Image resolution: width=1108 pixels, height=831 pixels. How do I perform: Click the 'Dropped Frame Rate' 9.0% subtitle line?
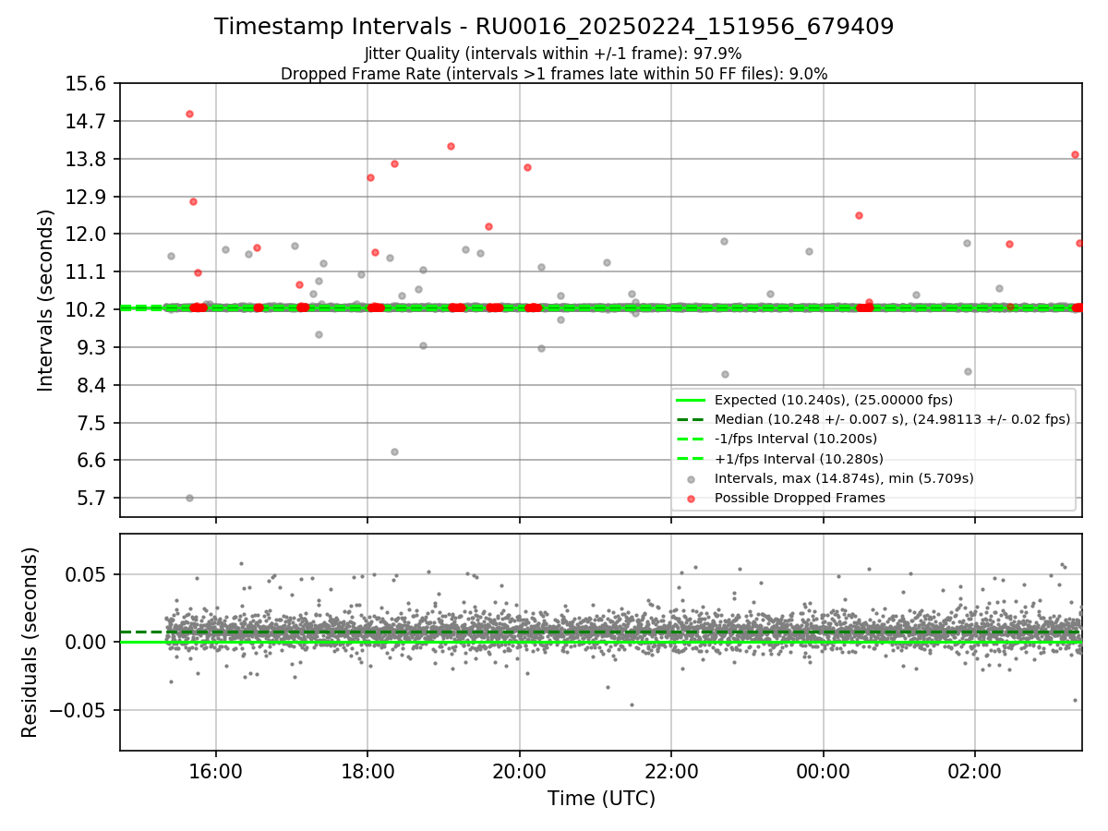[x=554, y=74]
